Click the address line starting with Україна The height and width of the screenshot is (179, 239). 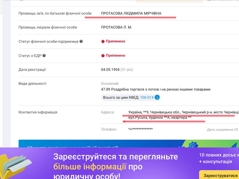pyautogui.click(x=184, y=112)
